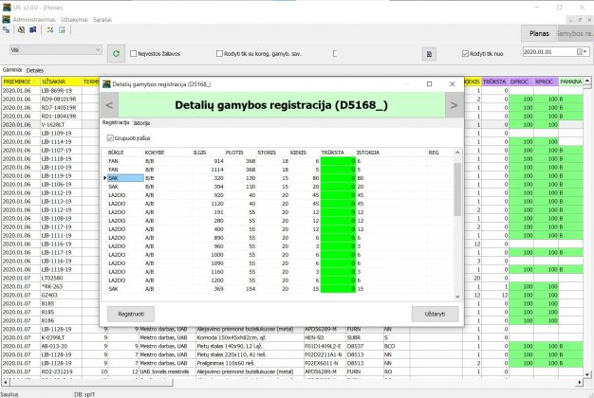
Task: Toggle the Grupuoti įrašus checkbox
Action: 110,138
